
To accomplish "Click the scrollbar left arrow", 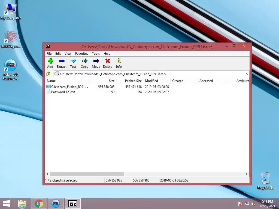I will click(x=47, y=174).
